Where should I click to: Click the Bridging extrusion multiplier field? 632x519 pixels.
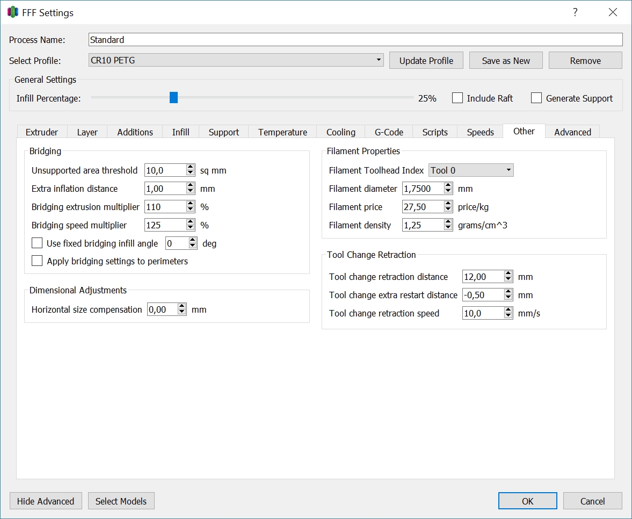(x=165, y=207)
